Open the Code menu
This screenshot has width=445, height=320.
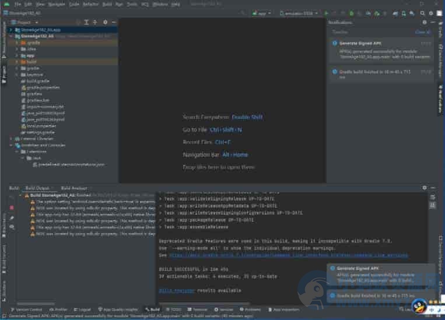[74, 5]
